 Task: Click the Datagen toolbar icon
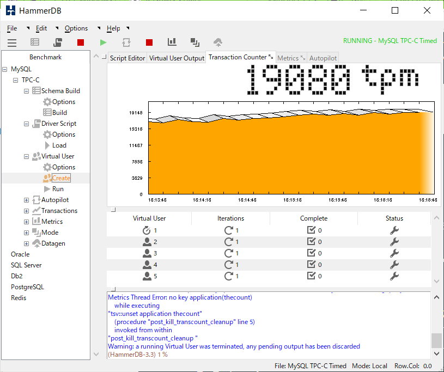[x=218, y=42]
